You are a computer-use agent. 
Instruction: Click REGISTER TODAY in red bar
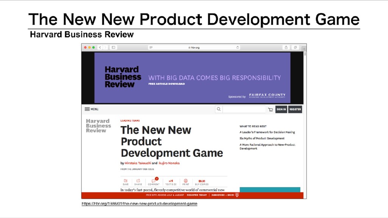(197, 195)
